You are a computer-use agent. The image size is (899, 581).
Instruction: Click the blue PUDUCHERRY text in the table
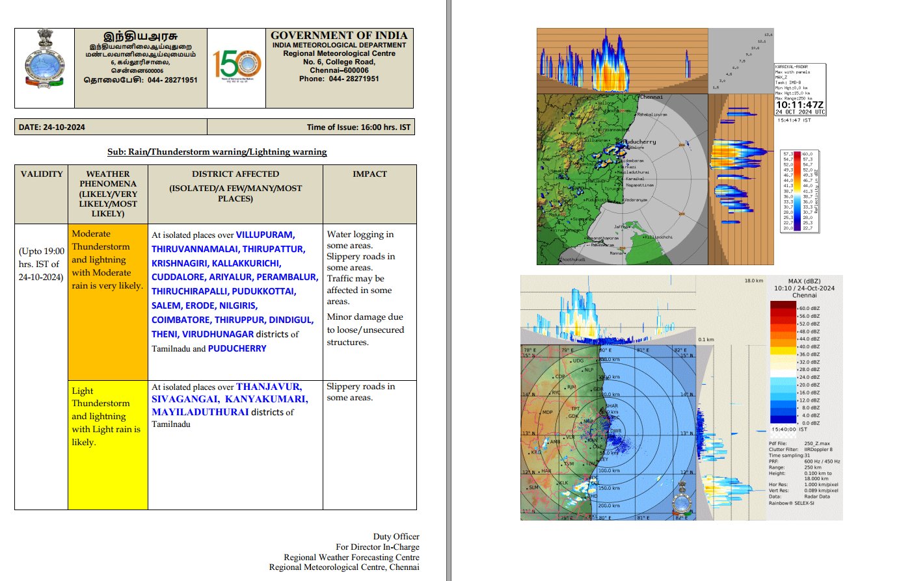tap(237, 348)
